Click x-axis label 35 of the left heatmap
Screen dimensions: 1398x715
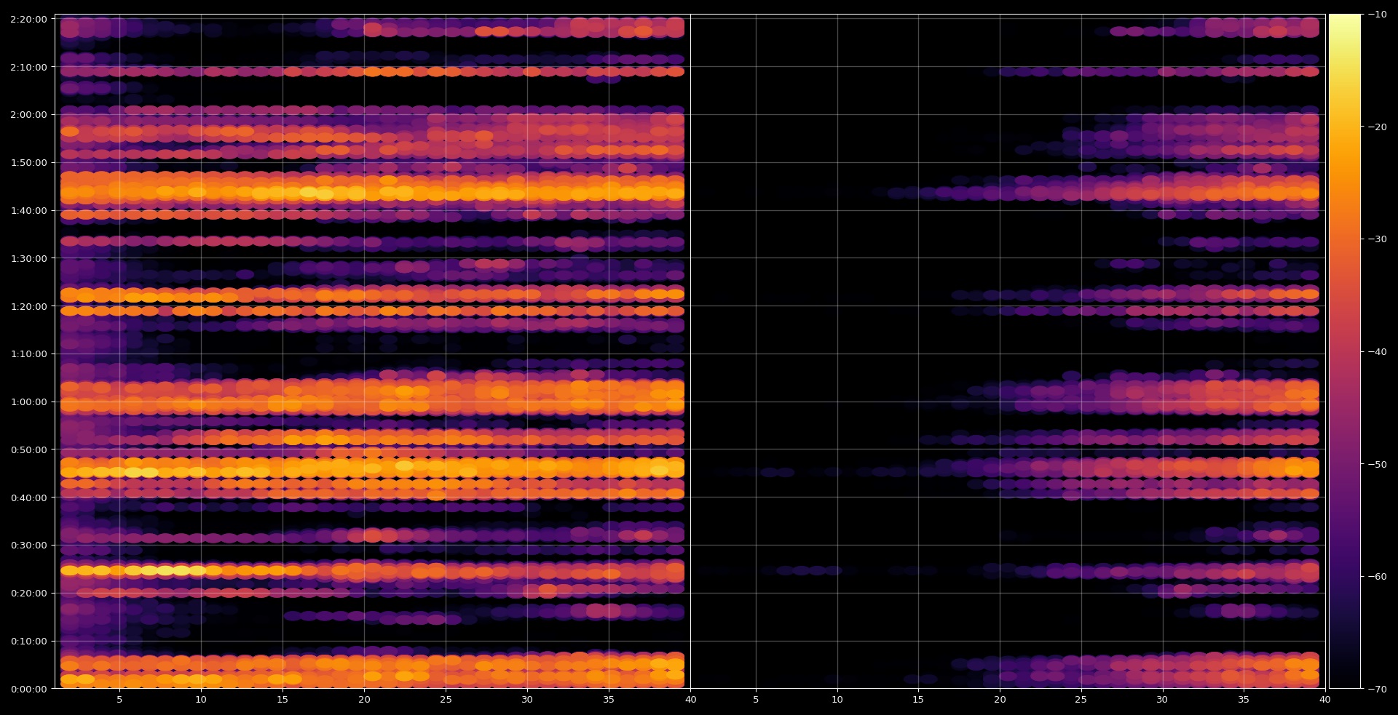click(x=609, y=700)
